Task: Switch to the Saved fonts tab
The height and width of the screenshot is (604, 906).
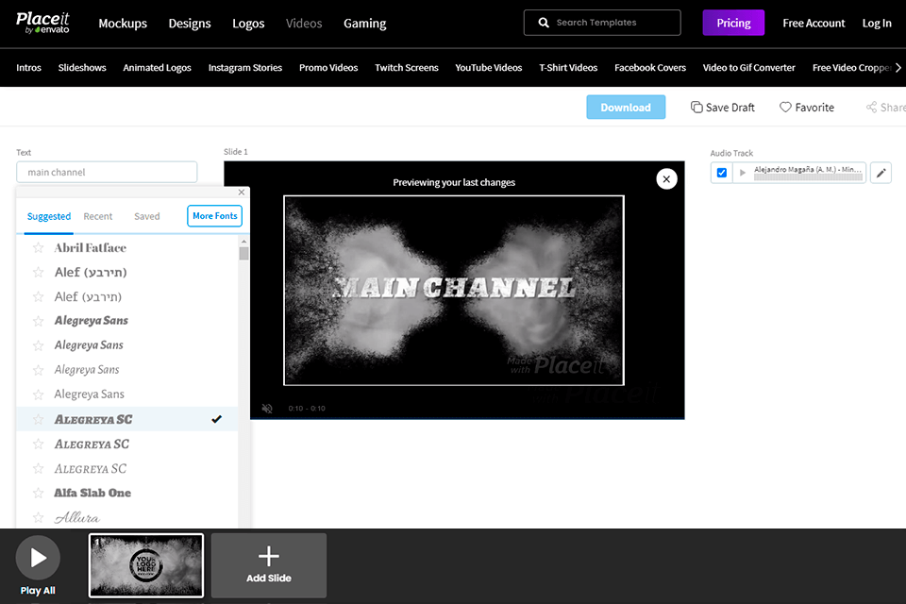Action: click(146, 216)
